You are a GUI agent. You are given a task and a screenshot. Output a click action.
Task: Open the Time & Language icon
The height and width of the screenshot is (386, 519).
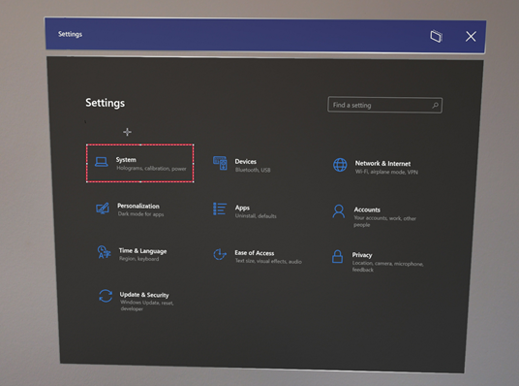[104, 252]
